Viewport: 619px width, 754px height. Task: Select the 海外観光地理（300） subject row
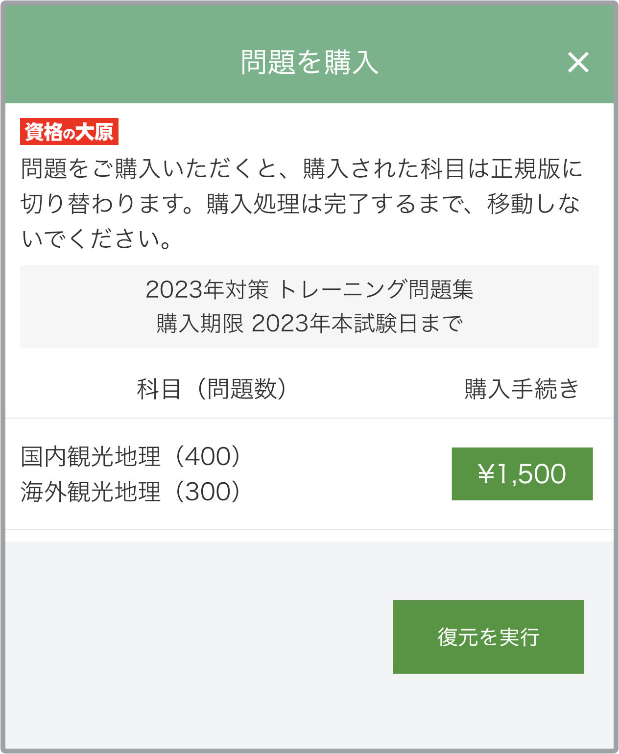click(131, 492)
